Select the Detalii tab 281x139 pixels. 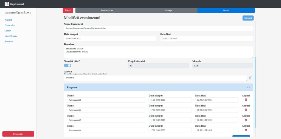(226, 10)
